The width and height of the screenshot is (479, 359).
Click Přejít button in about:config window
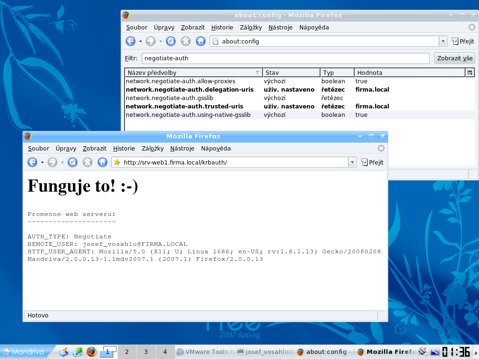pos(463,41)
